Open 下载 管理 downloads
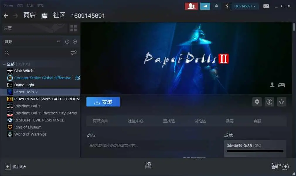This screenshot has height=176, width=296. coord(148,165)
